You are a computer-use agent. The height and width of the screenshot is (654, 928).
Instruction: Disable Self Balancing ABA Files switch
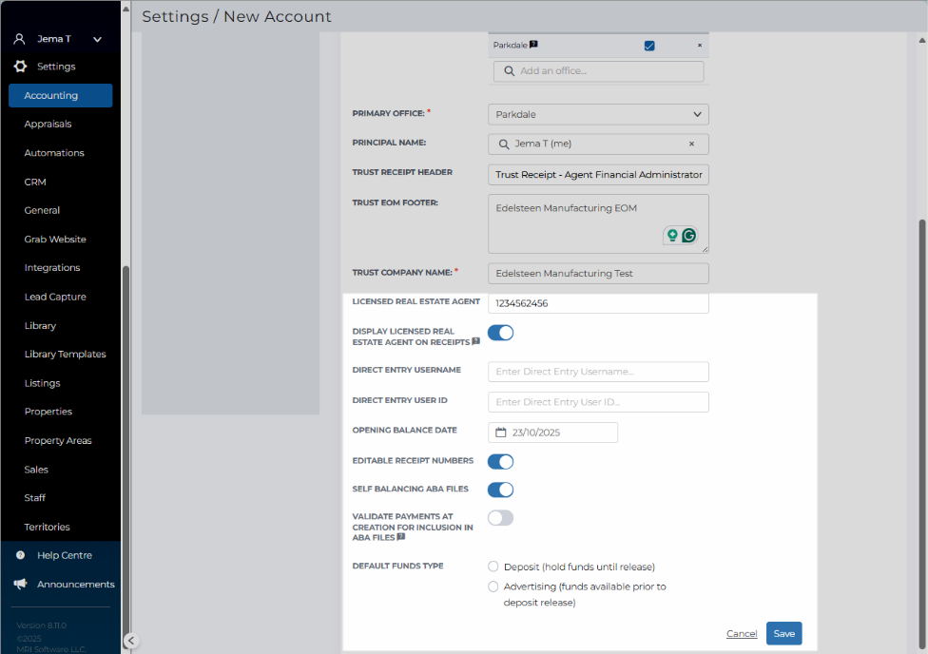coord(501,490)
